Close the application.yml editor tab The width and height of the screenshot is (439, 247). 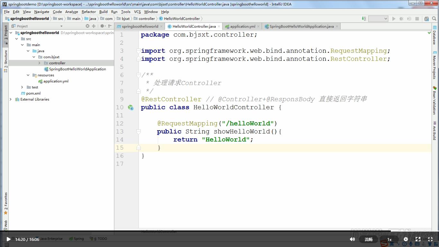tap(258, 26)
